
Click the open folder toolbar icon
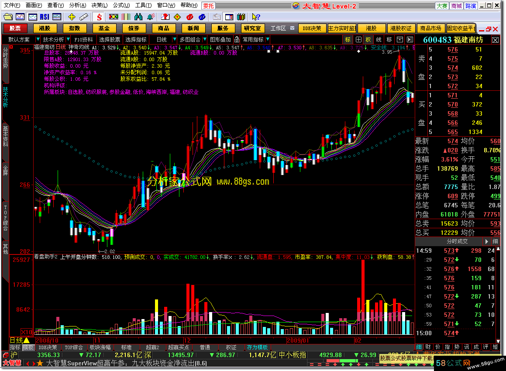point(8,17)
